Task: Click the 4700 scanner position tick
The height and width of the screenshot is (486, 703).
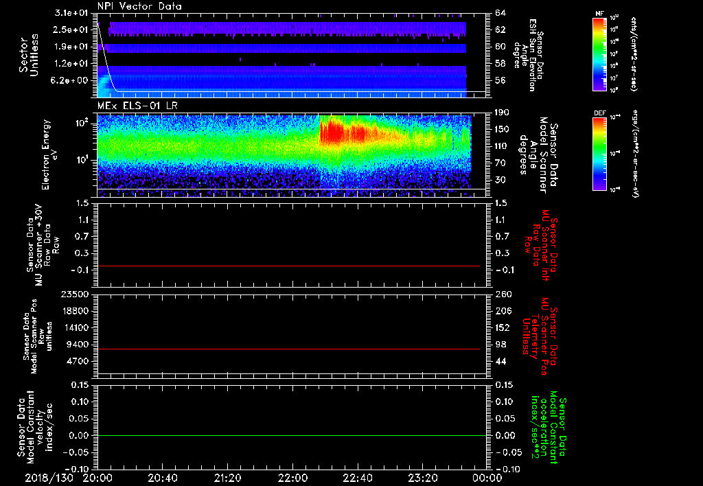Action: (x=78, y=361)
